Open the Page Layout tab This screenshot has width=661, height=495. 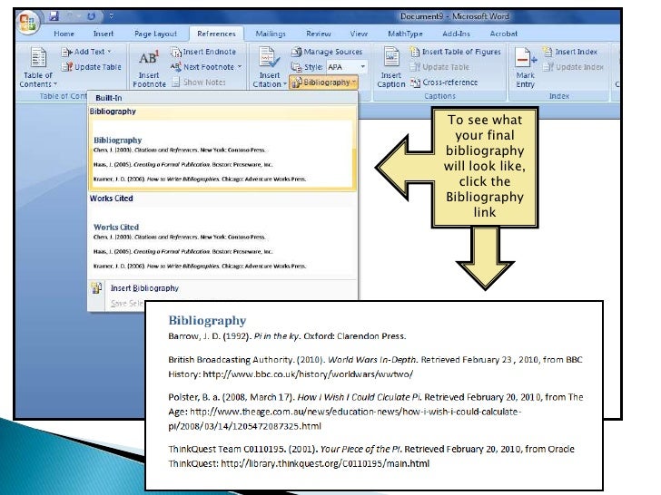click(x=155, y=34)
